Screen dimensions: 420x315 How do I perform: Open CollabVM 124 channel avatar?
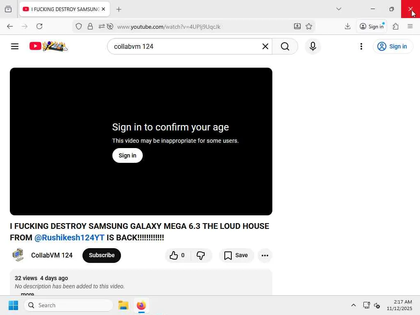(x=18, y=255)
